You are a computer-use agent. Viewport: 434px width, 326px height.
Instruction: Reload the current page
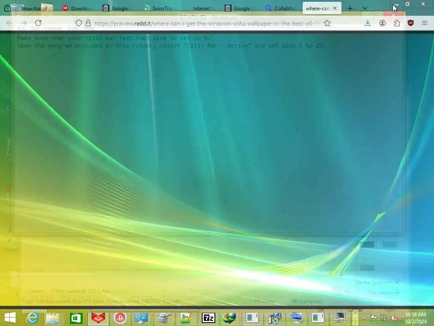[38, 23]
